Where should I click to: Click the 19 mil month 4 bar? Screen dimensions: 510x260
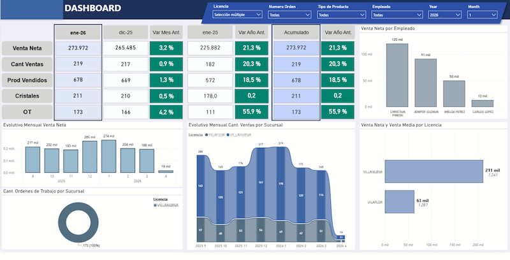(166, 171)
